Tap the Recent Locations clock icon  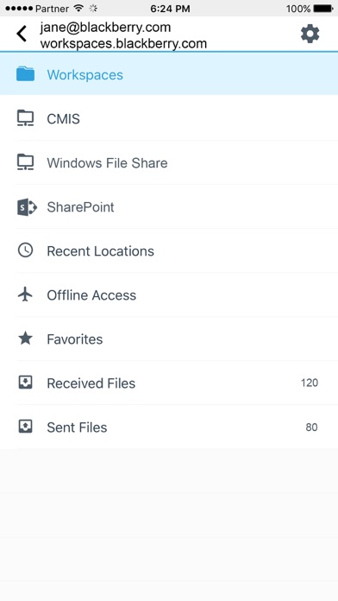pos(25,250)
